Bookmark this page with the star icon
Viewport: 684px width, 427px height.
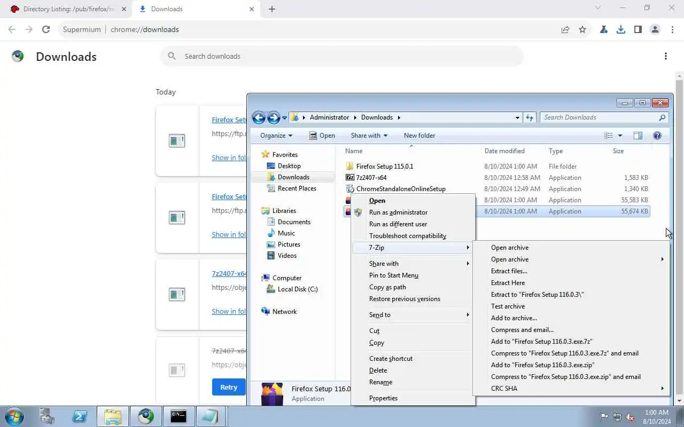click(582, 29)
